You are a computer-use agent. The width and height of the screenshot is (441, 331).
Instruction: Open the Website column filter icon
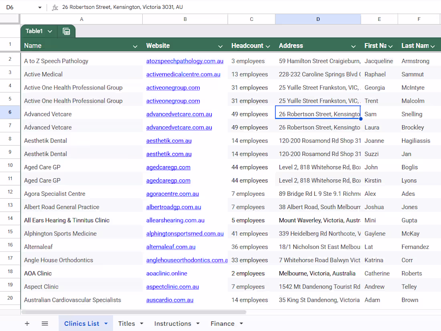(x=220, y=46)
